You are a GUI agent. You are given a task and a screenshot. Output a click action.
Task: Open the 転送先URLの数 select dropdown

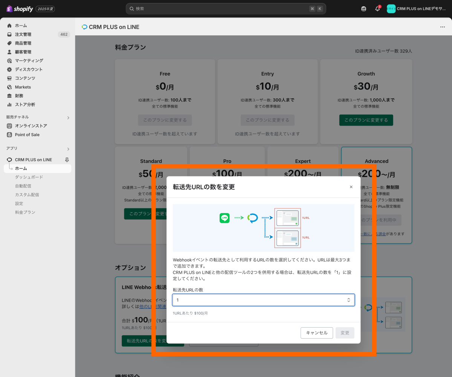pos(264,300)
